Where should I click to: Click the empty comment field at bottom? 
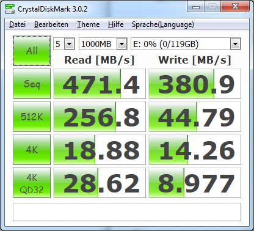coord(127,212)
